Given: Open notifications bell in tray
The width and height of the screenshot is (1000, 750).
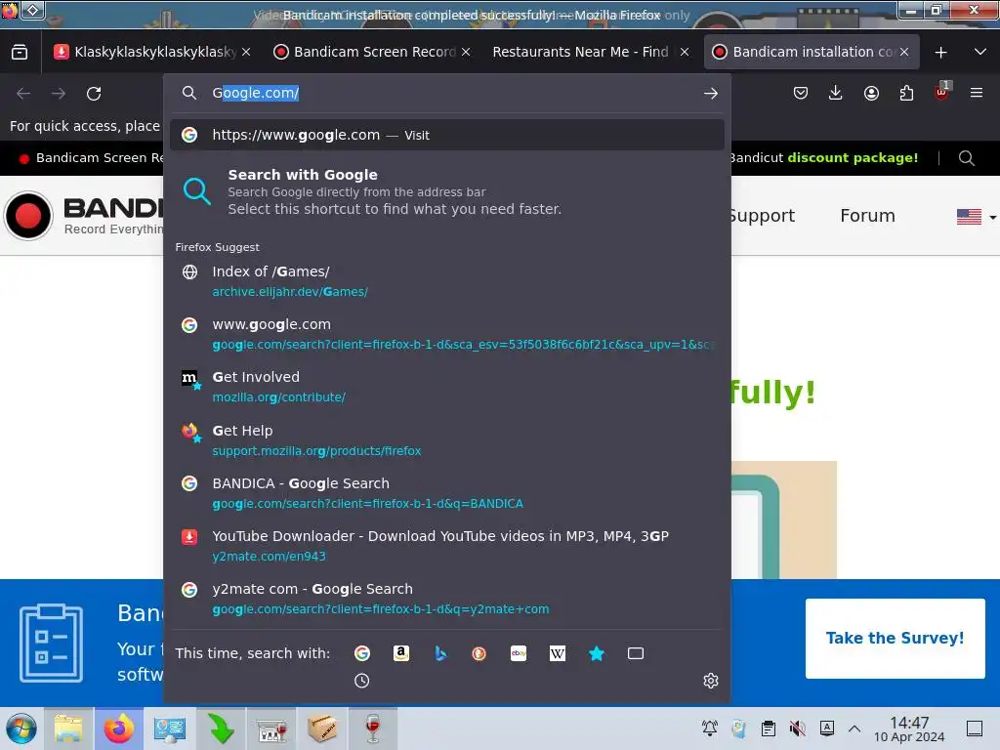Looking at the screenshot, I should tap(709, 728).
